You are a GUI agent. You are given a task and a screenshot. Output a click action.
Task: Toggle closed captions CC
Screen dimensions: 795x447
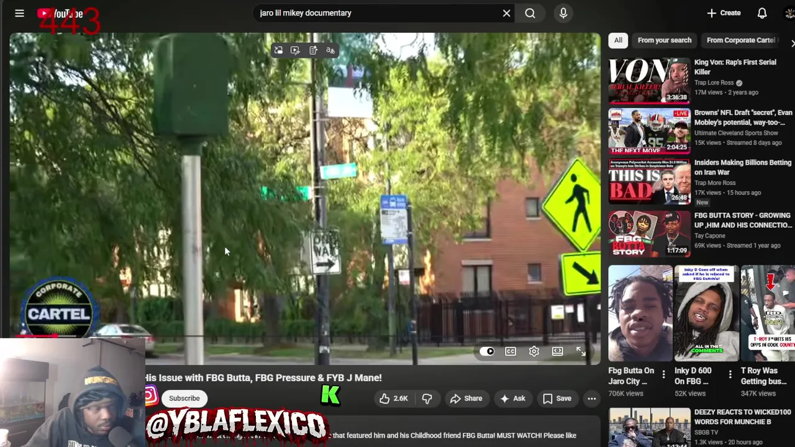point(511,351)
